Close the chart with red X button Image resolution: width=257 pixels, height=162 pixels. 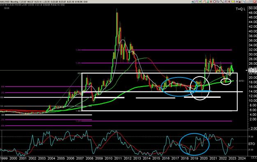[x=255, y=2]
